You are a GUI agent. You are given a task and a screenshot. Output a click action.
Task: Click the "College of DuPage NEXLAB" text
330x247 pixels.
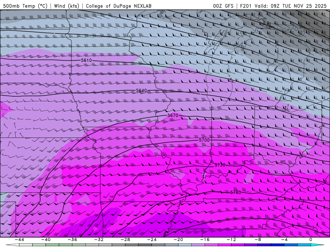coord(118,6)
